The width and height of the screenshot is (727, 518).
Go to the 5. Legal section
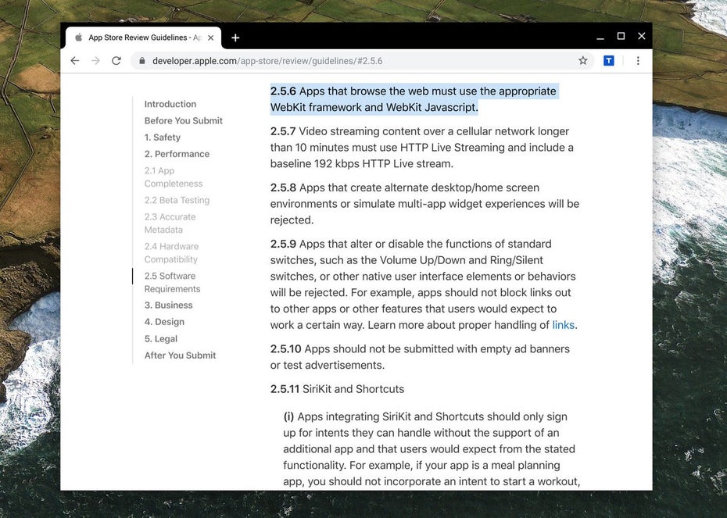[160, 339]
